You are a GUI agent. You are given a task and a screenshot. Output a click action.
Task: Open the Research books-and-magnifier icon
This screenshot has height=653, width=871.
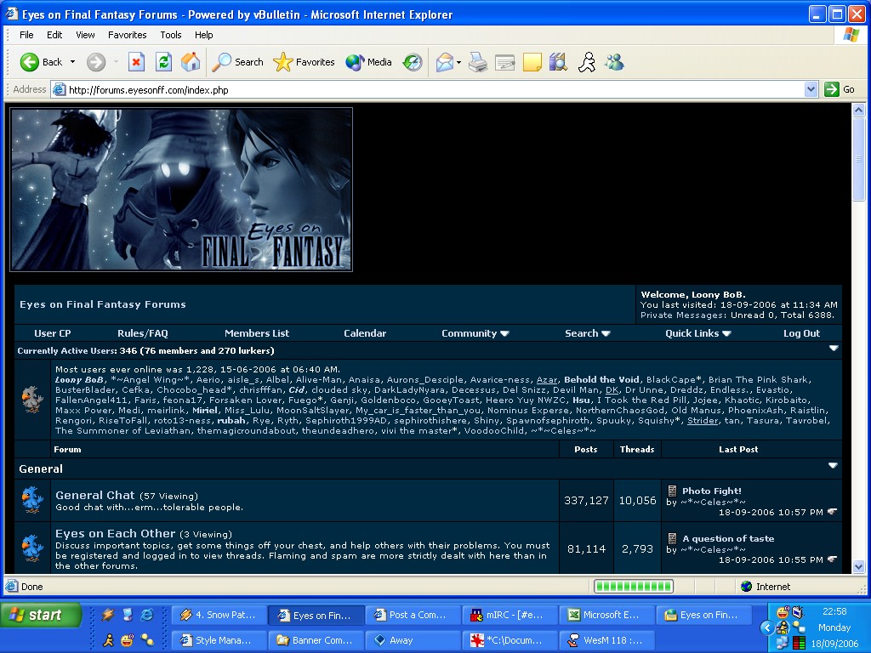(x=558, y=62)
